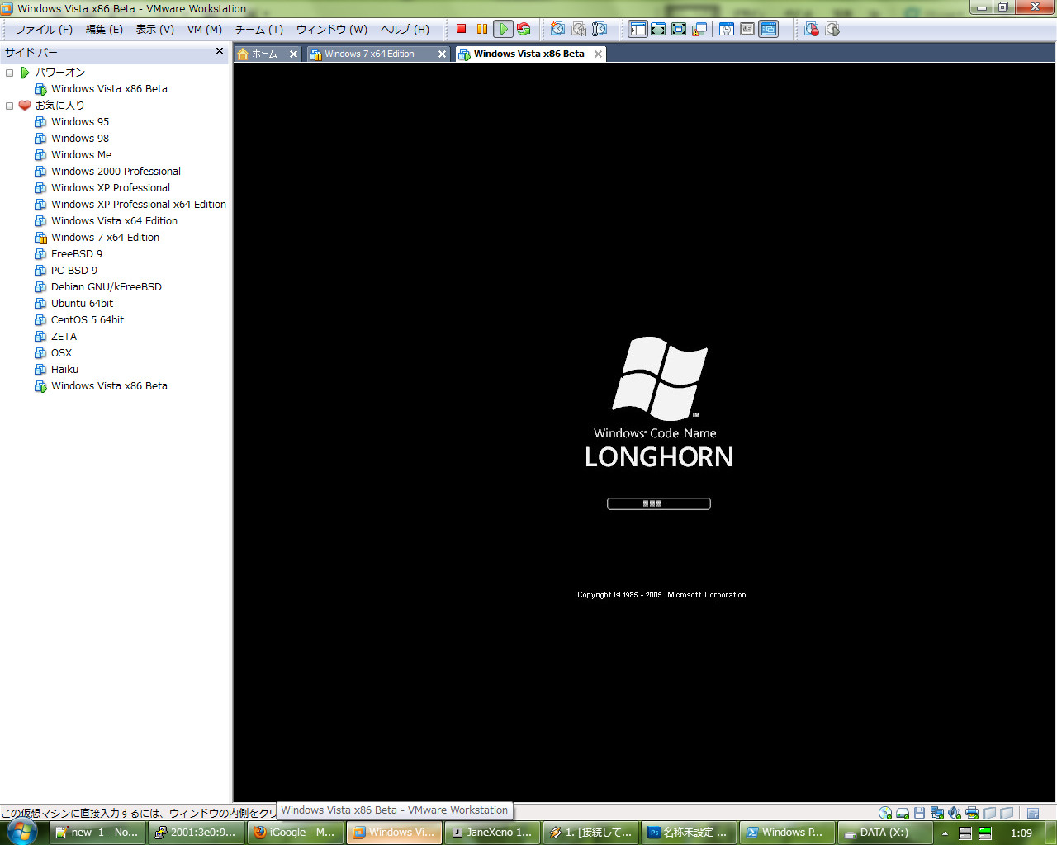
Task: Switch to Appliance view toolbar icon
Action: (x=747, y=29)
